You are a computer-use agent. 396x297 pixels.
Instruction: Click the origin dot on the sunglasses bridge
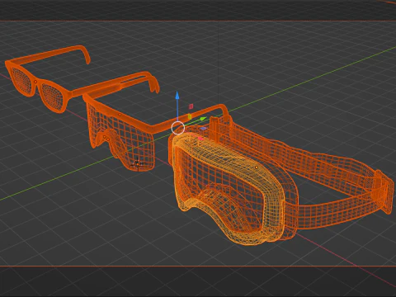click(x=35, y=82)
